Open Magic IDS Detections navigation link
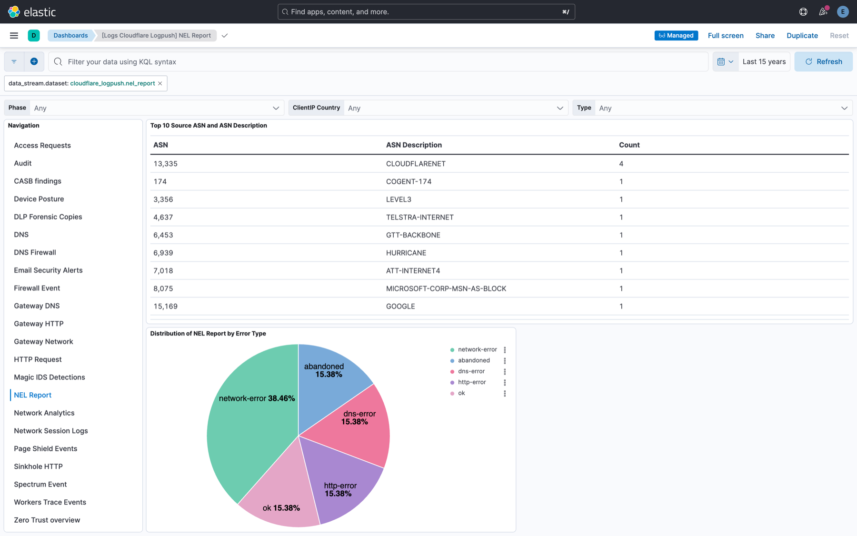Screen dimensions: 857x536 coord(50,377)
